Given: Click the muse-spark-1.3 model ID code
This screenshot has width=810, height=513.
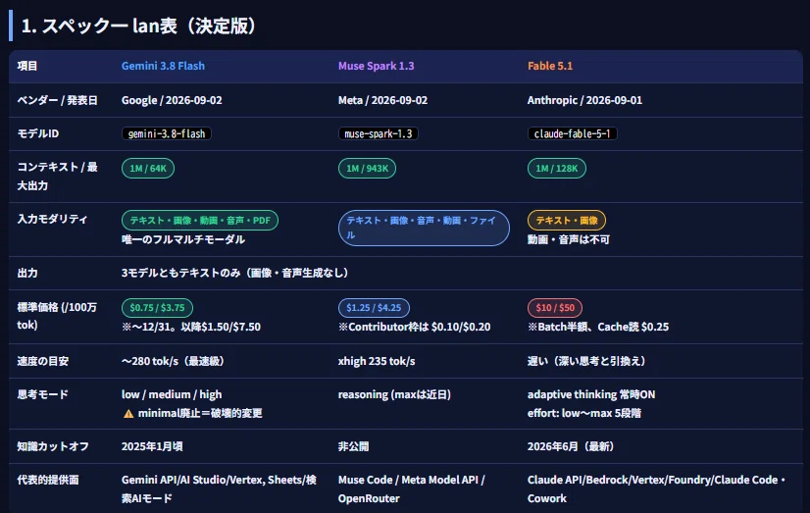Looking at the screenshot, I should (x=379, y=133).
